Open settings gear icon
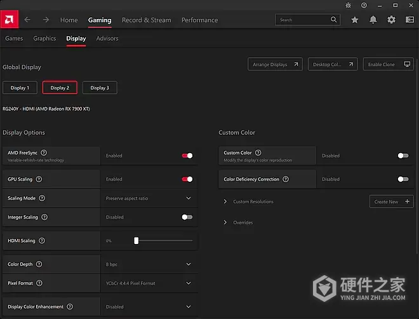This screenshot has width=419, height=319. point(391,20)
